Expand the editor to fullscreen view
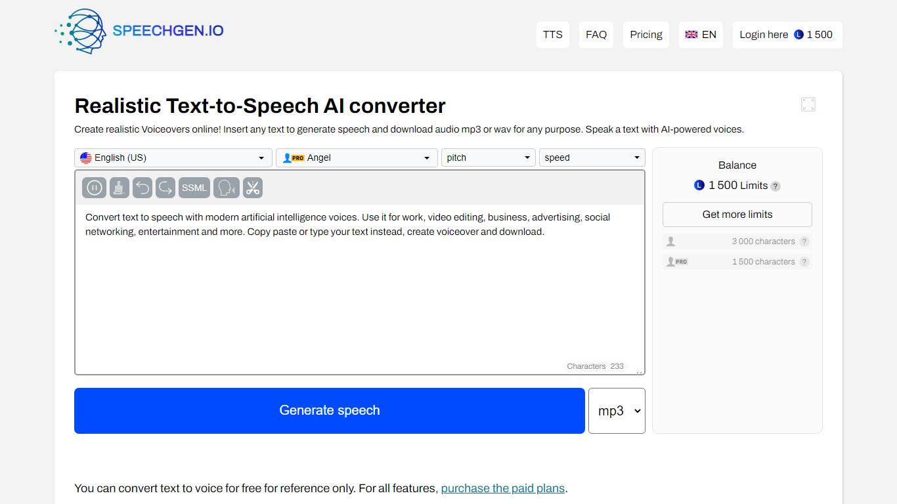 (x=808, y=104)
